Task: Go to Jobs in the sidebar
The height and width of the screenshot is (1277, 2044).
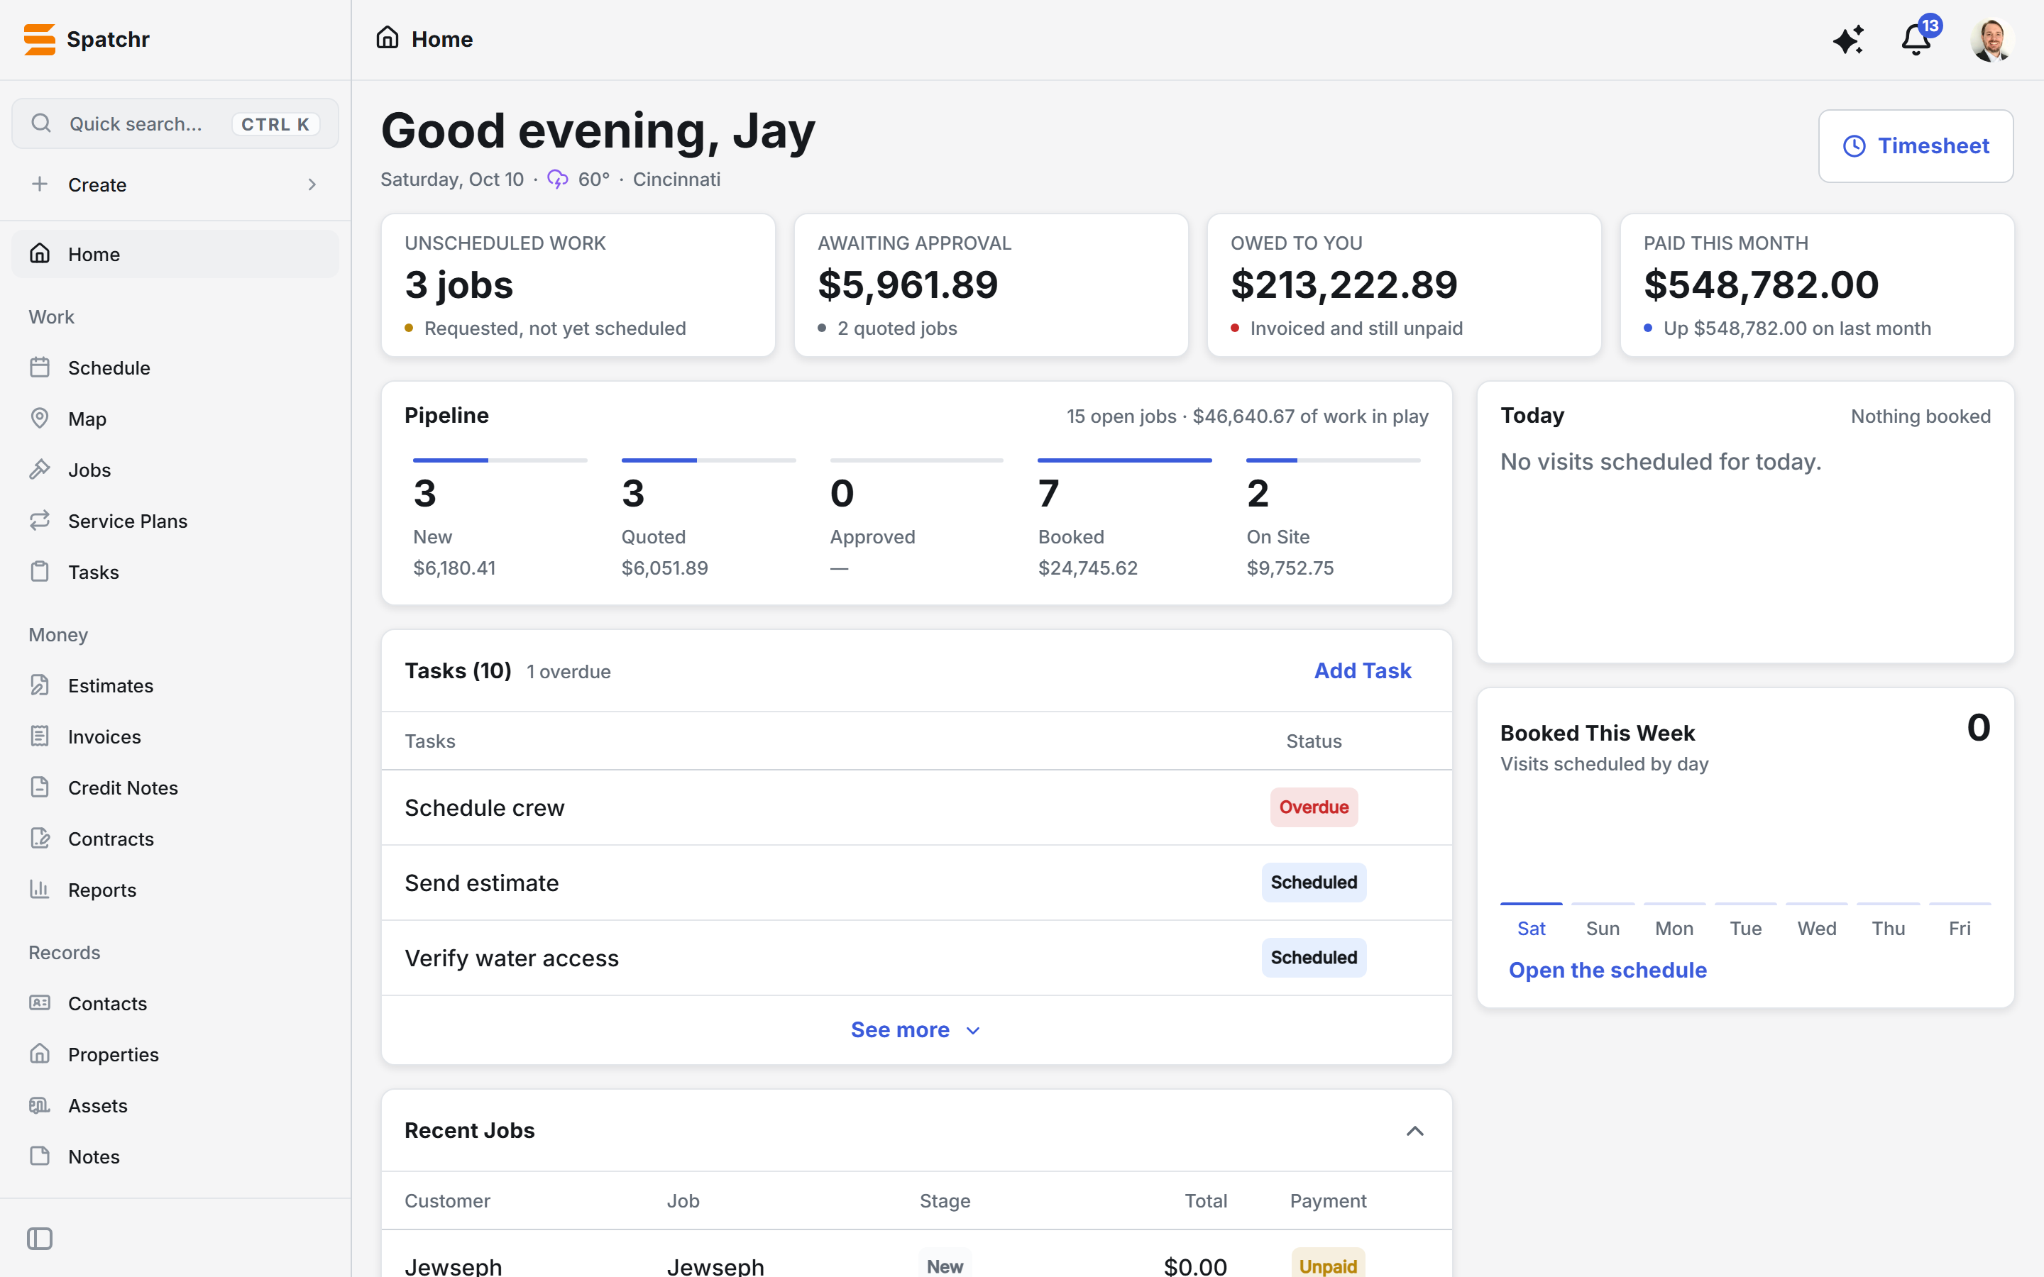Action: click(175, 470)
